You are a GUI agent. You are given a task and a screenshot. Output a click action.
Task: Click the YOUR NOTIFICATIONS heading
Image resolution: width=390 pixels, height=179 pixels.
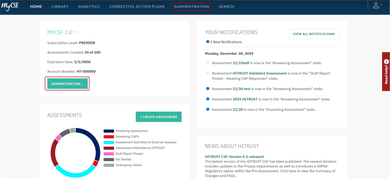[231, 32]
